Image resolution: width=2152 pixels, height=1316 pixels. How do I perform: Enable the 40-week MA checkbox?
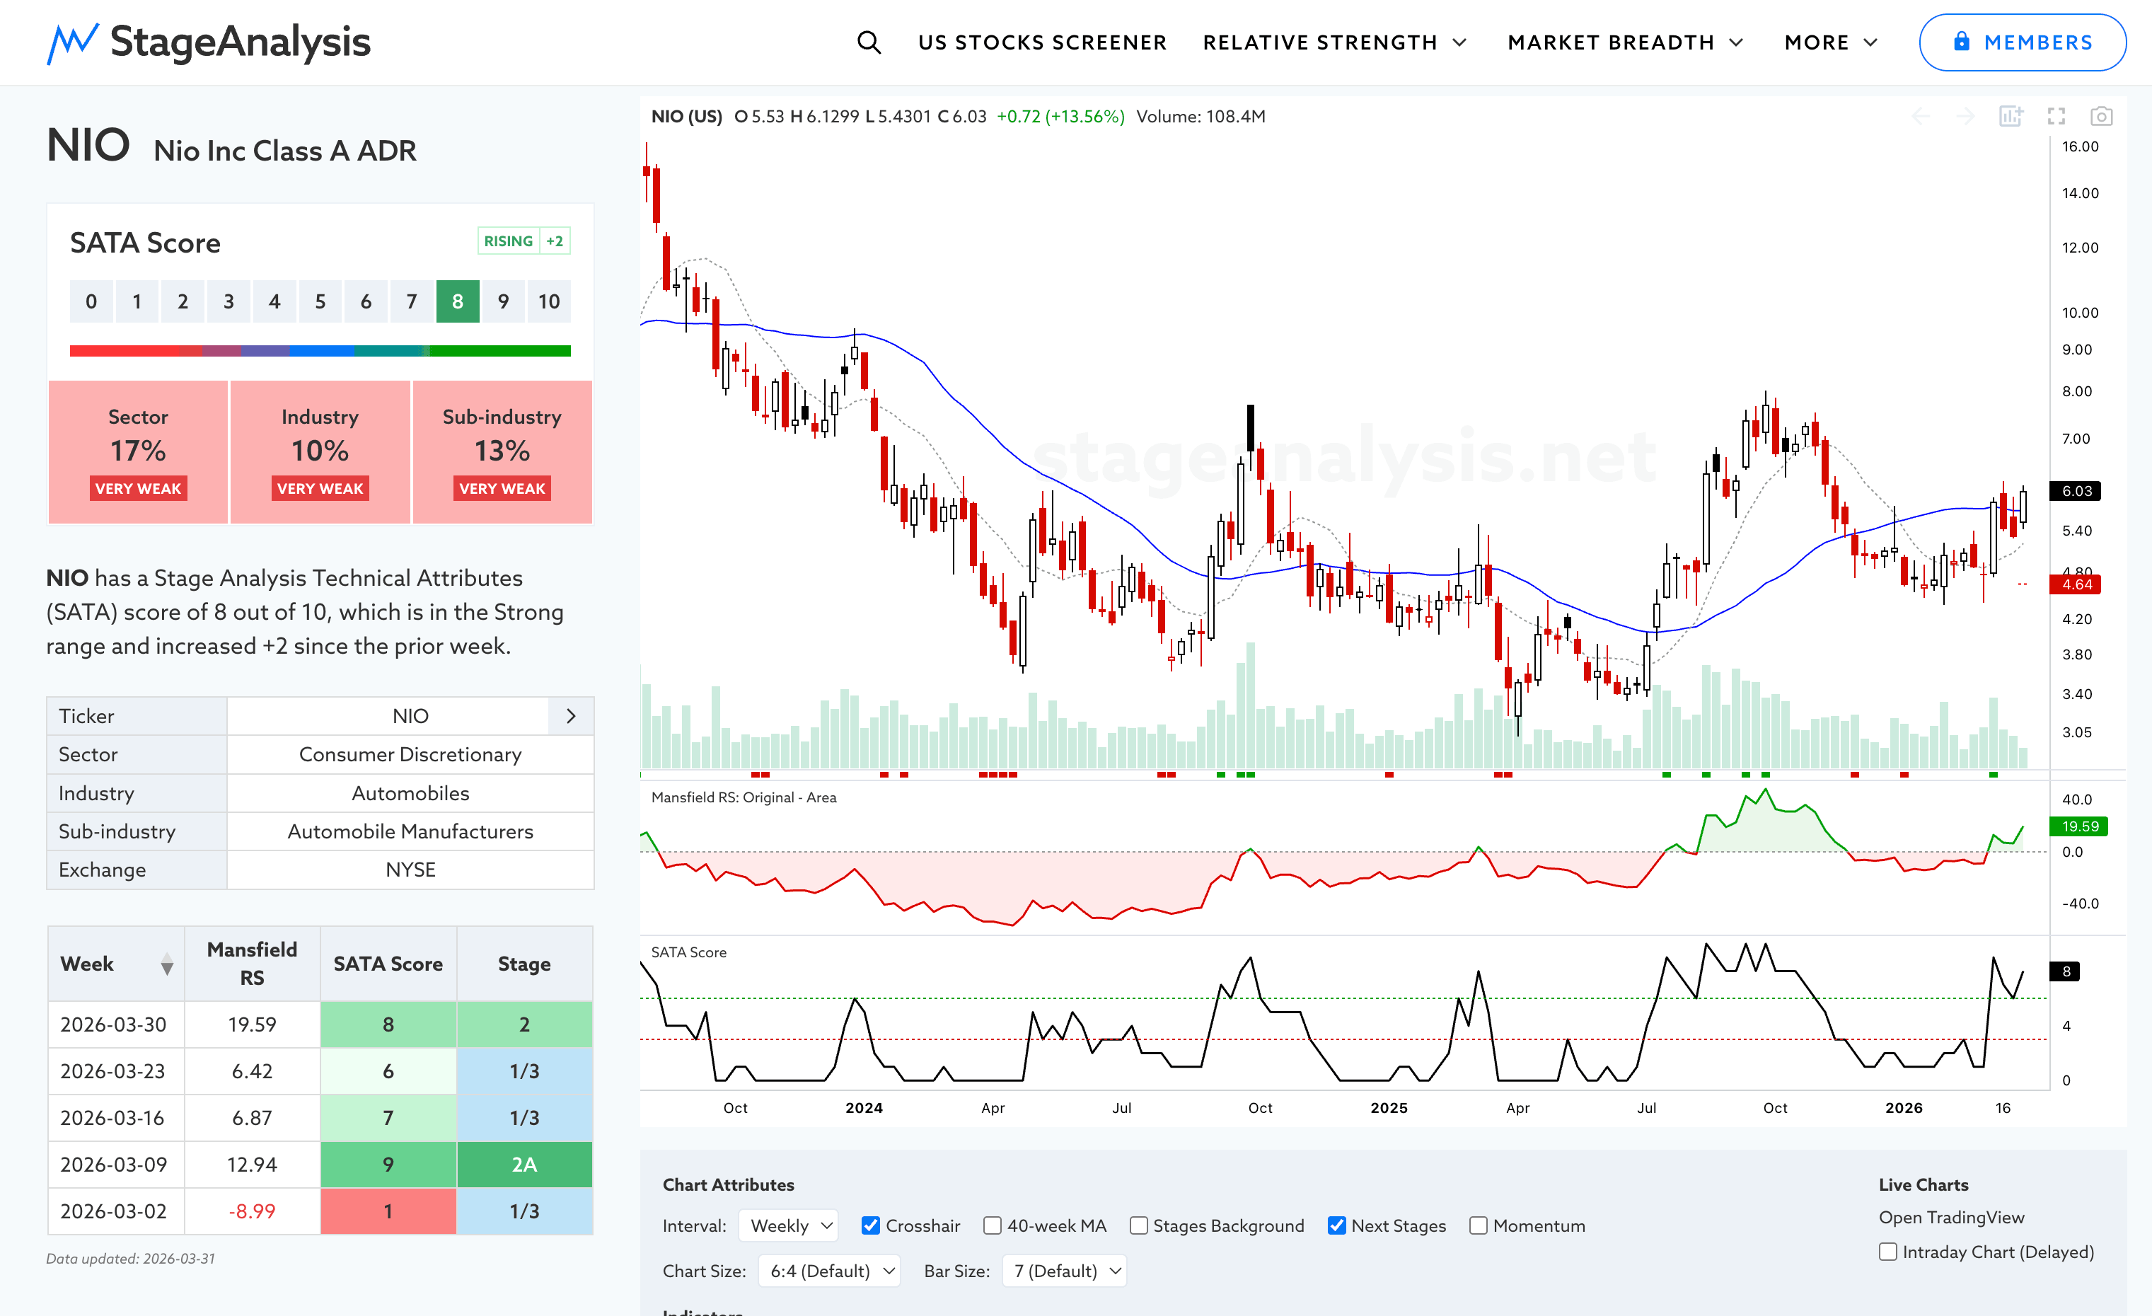(992, 1225)
